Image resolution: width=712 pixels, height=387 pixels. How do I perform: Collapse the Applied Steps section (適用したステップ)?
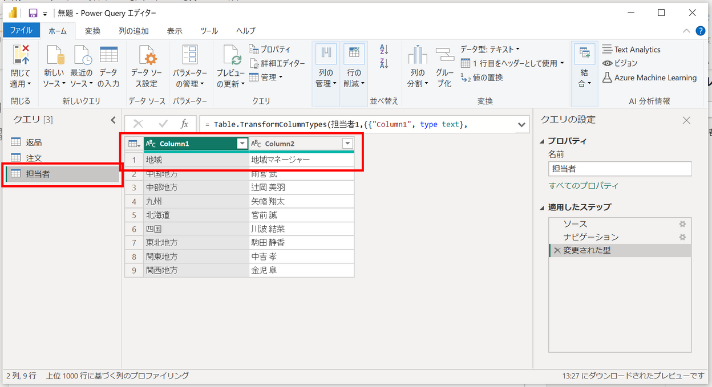click(x=542, y=207)
